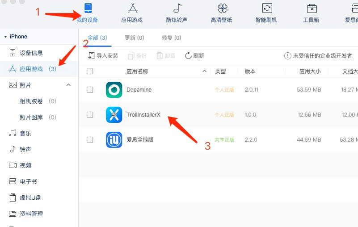358x227 pixels.
Task: Click the 刷新 button label
Action: click(198, 56)
